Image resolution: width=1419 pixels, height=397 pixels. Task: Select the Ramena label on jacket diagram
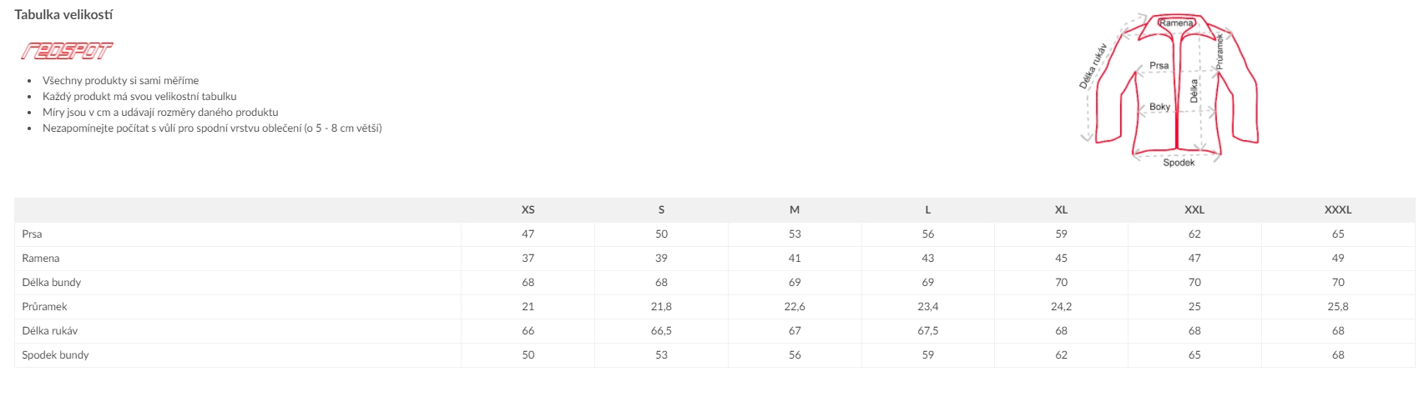1176,23
